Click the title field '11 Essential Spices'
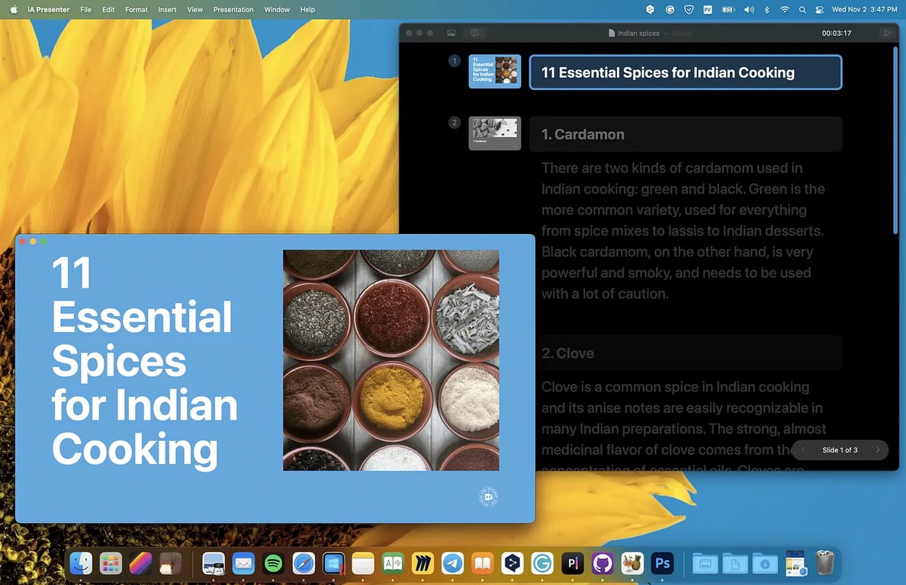 point(685,73)
